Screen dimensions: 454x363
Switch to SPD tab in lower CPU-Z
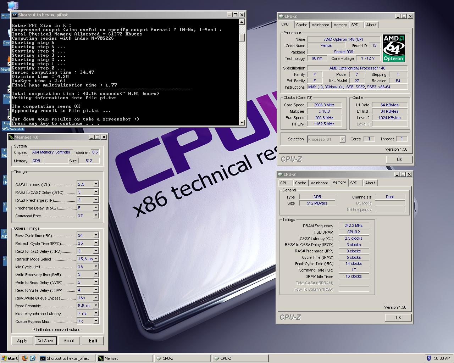pos(354,183)
